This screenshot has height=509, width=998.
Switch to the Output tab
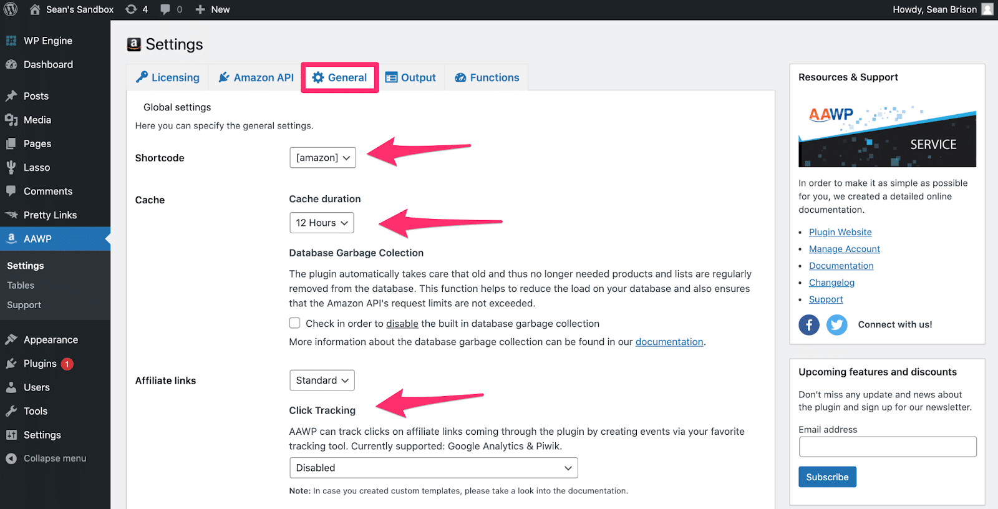click(x=410, y=77)
